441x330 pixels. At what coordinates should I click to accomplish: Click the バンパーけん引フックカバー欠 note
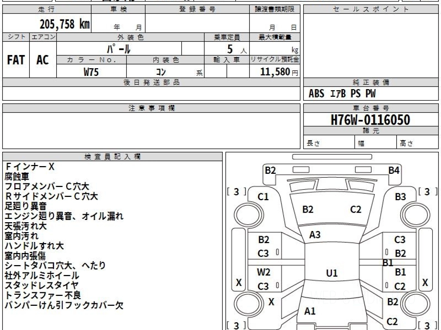[x=64, y=305]
